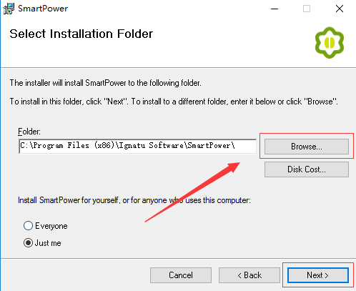Screen dimensions: 356x291
Task: Click the Select Installation Folder heading
Action: coord(81,34)
